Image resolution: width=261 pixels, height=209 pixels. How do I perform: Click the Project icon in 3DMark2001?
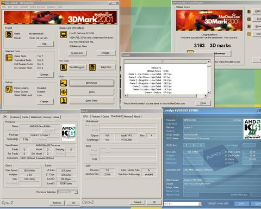(x=9, y=34)
